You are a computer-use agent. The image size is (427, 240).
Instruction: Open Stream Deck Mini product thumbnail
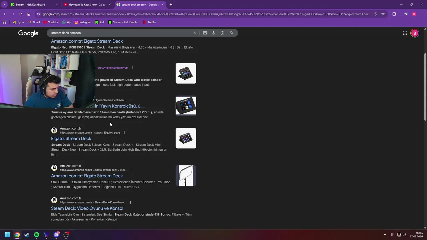186,106
